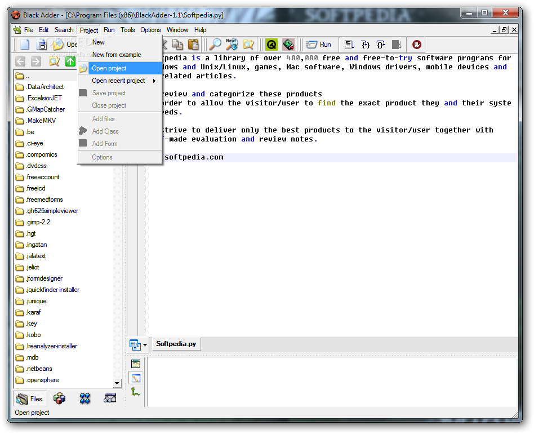This screenshot has width=534, height=434.
Task: Open the Python interpreter snake icon
Action: pyautogui.click(x=136, y=392)
